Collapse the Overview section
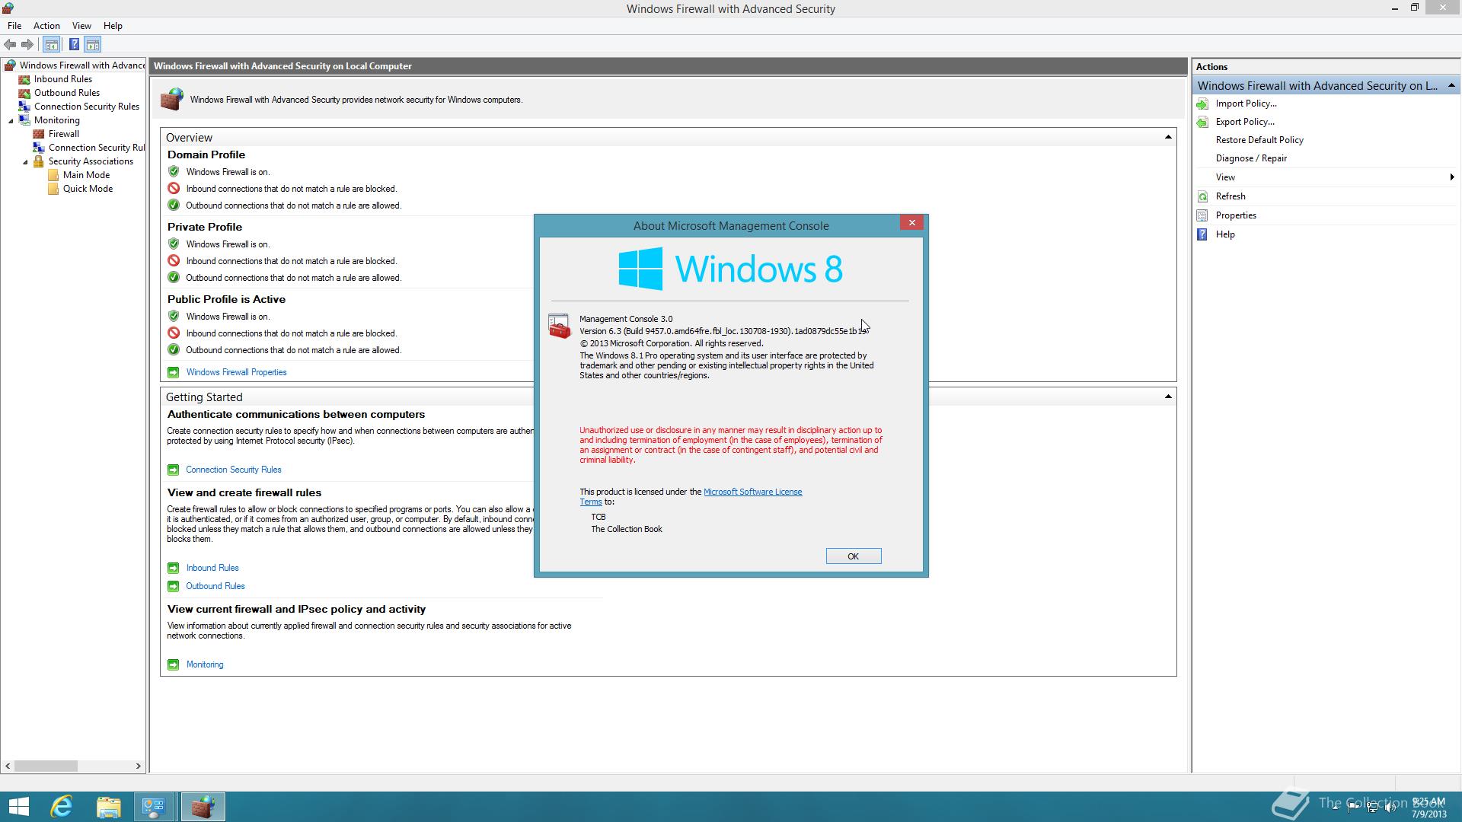 pyautogui.click(x=1168, y=137)
